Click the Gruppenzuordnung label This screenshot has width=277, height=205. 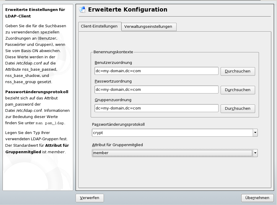tap(113, 100)
